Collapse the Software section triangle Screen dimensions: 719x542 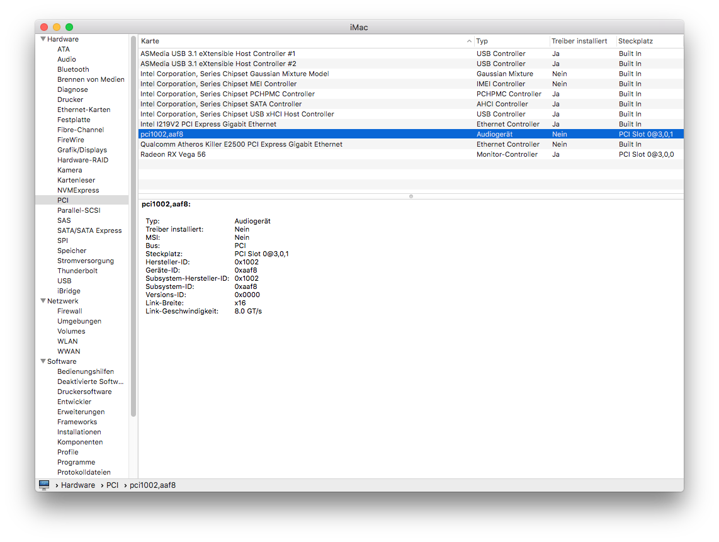tap(43, 361)
